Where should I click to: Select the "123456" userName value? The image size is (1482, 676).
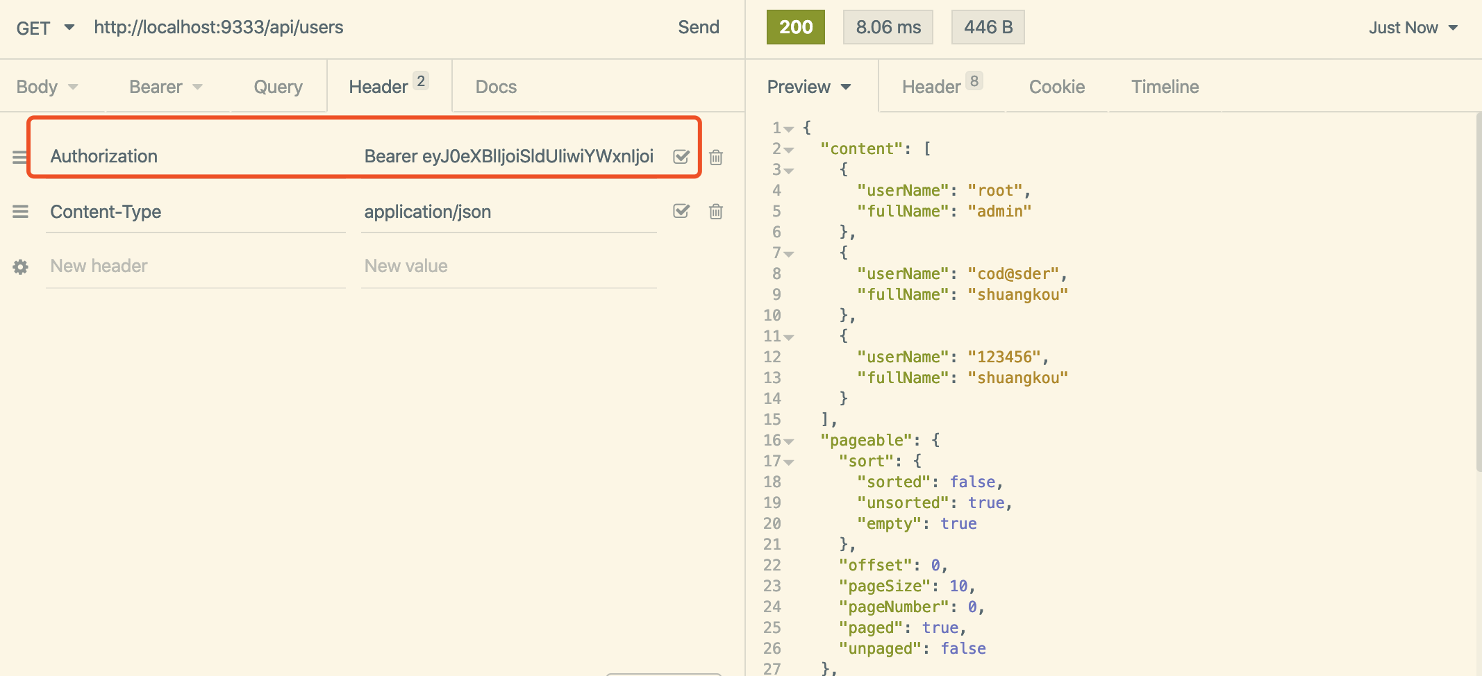tap(1004, 357)
